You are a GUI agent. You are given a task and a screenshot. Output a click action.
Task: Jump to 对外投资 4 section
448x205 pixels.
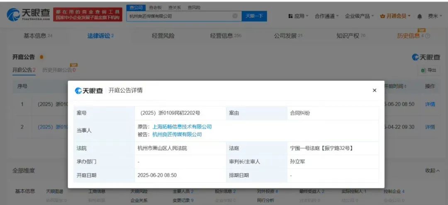(268, 191)
